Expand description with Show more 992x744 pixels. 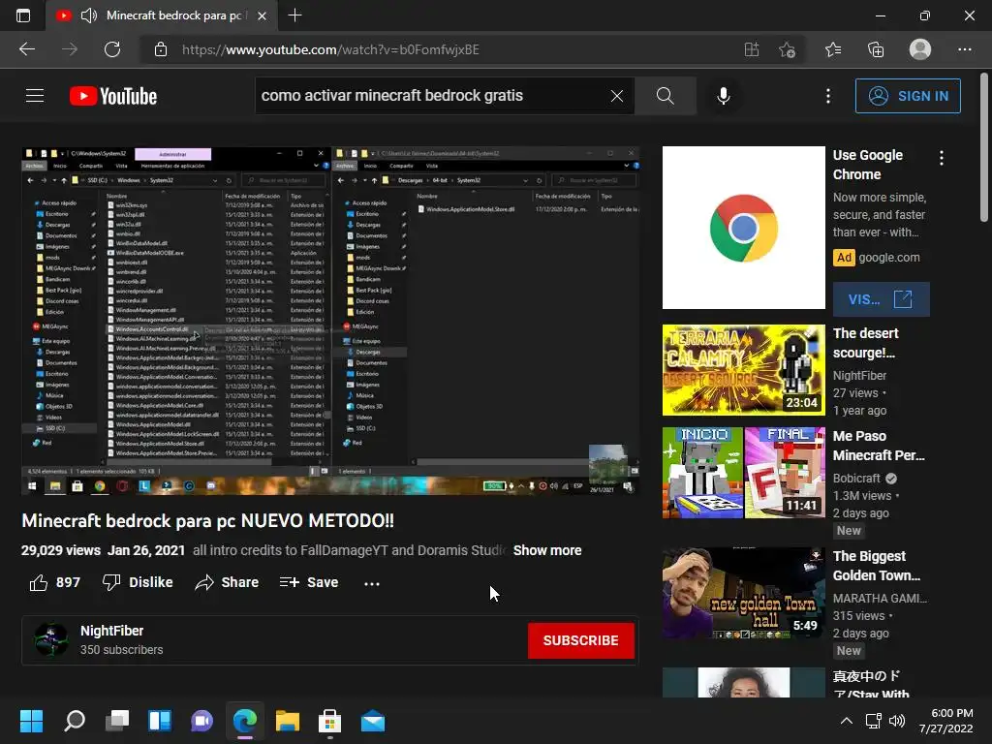pyautogui.click(x=547, y=550)
